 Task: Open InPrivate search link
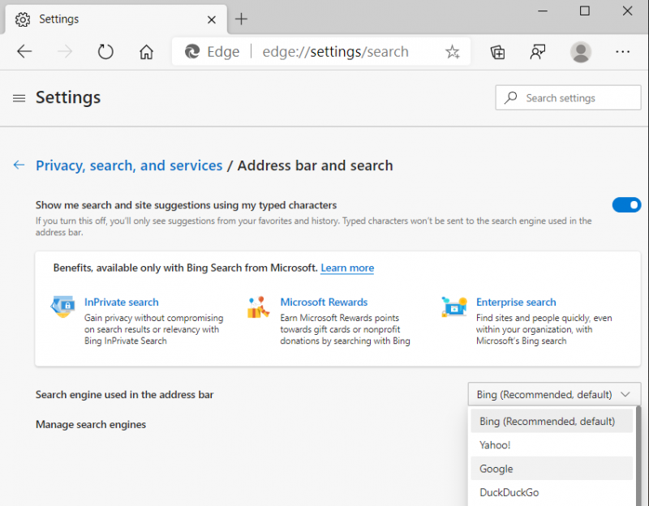tap(121, 302)
